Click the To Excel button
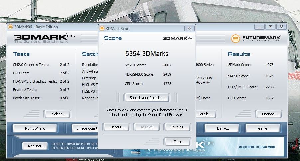The width and height of the screenshot is (300, 161). point(147,127)
